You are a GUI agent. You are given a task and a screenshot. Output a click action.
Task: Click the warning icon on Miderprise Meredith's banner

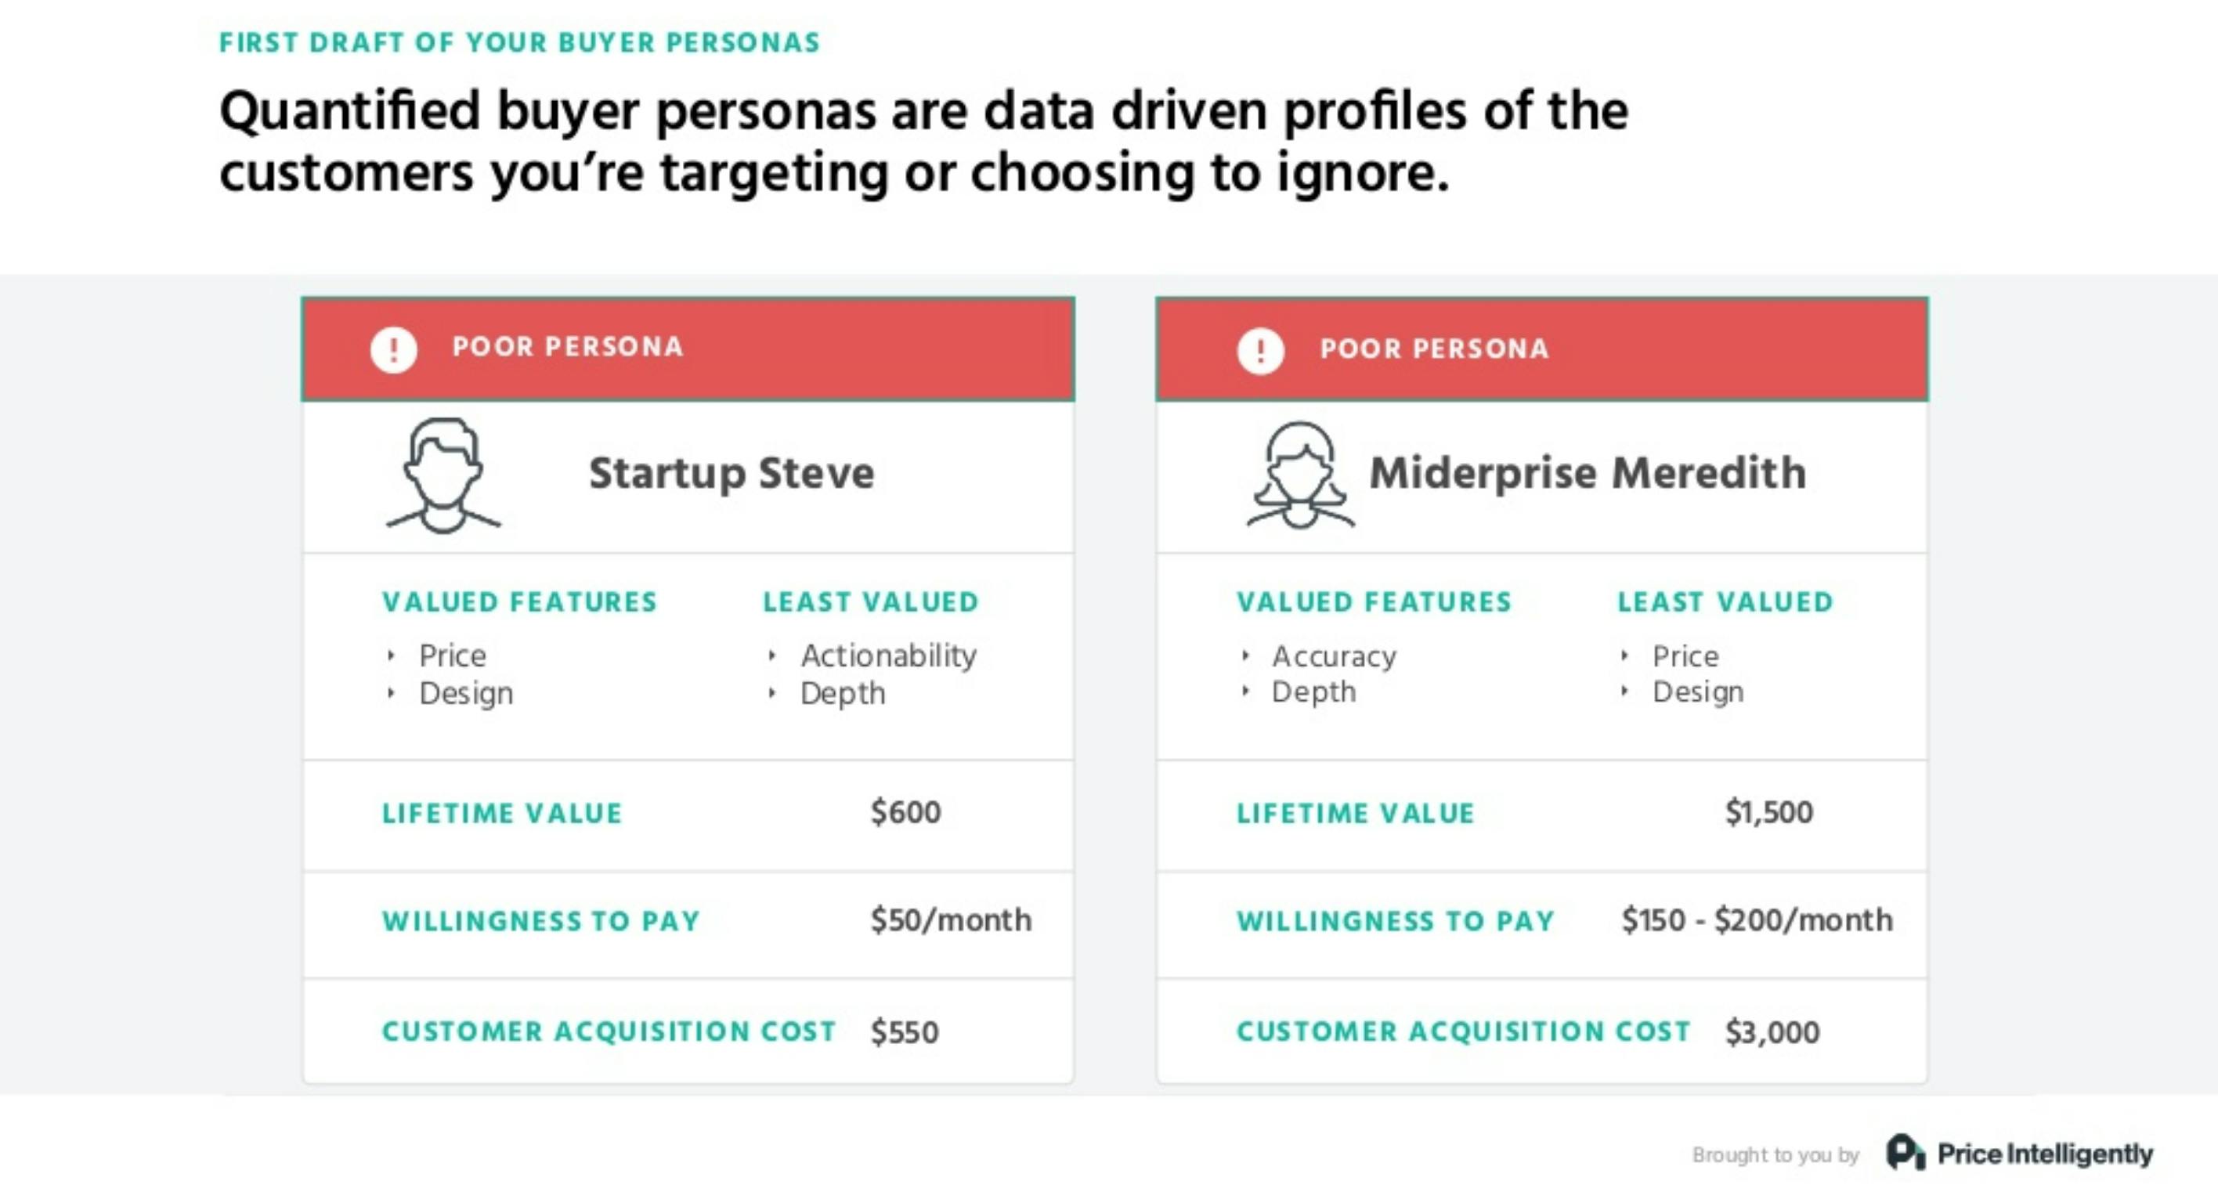1260,351
